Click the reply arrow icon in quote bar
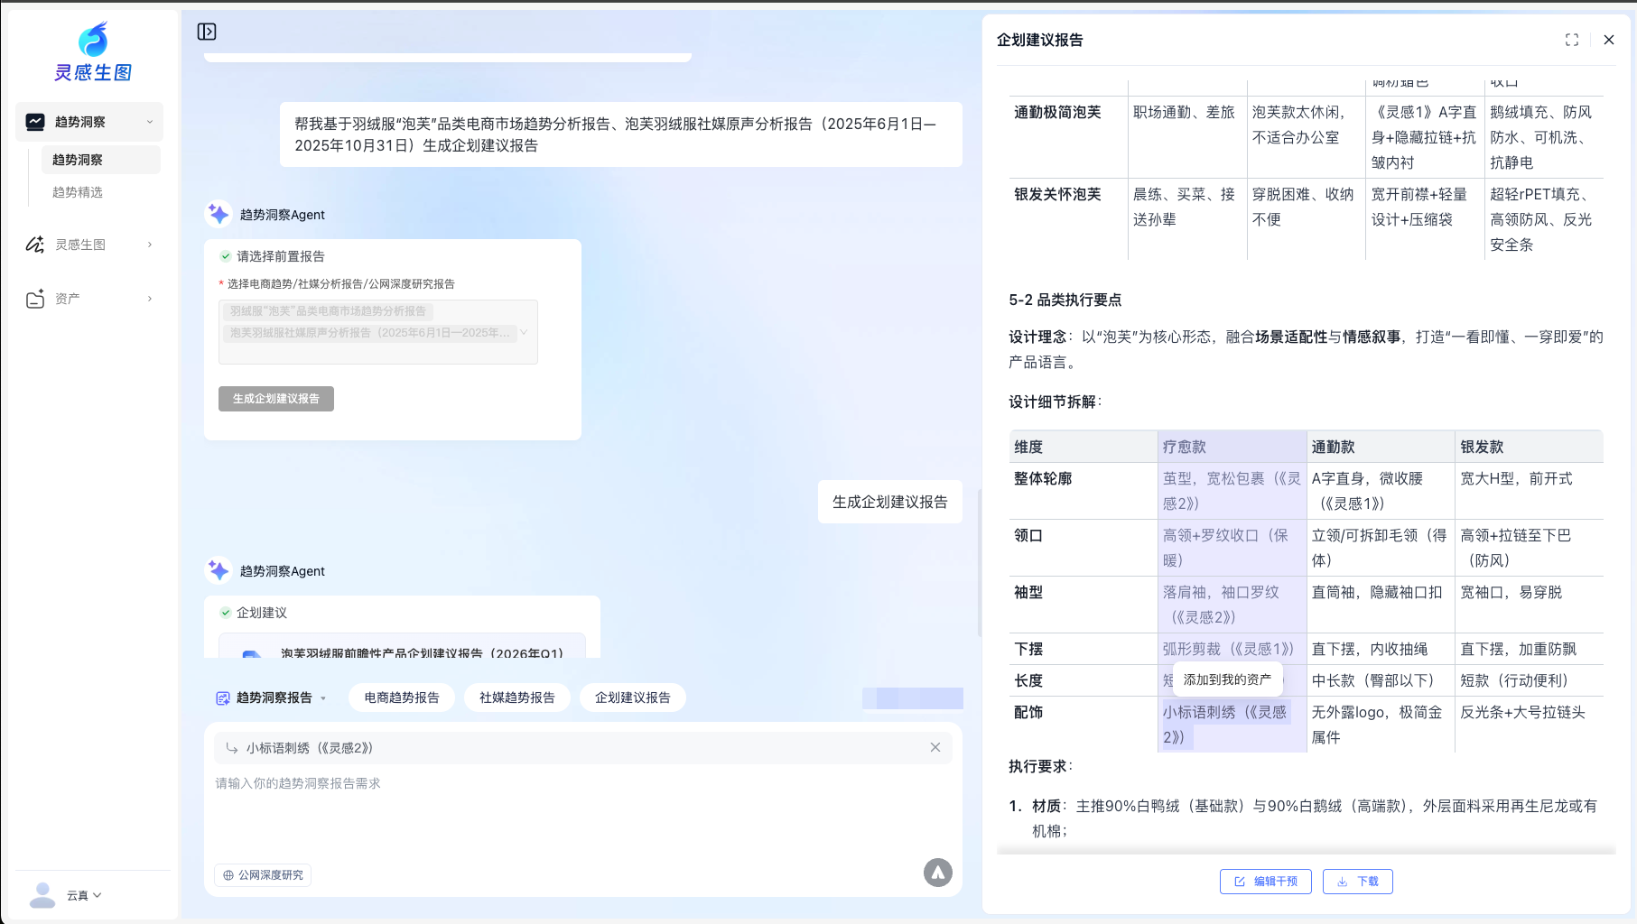The height and width of the screenshot is (924, 1637). click(232, 747)
